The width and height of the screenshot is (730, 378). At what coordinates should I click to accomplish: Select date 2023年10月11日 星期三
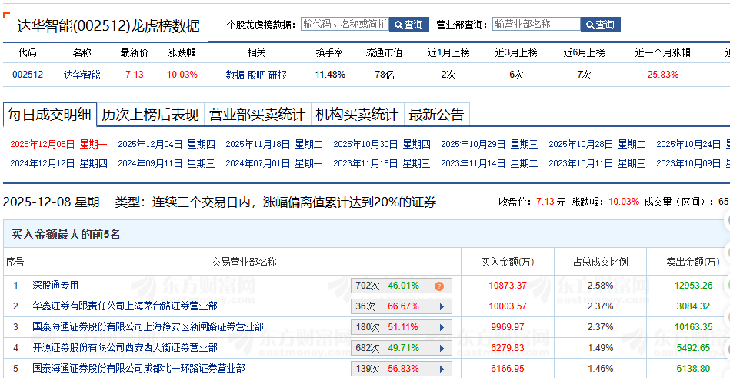click(597, 164)
